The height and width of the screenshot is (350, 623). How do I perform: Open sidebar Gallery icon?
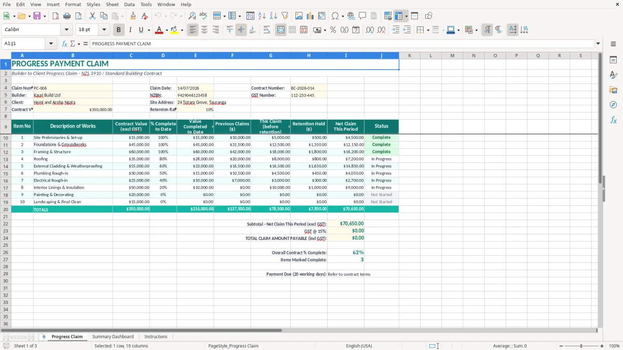pyautogui.click(x=613, y=90)
